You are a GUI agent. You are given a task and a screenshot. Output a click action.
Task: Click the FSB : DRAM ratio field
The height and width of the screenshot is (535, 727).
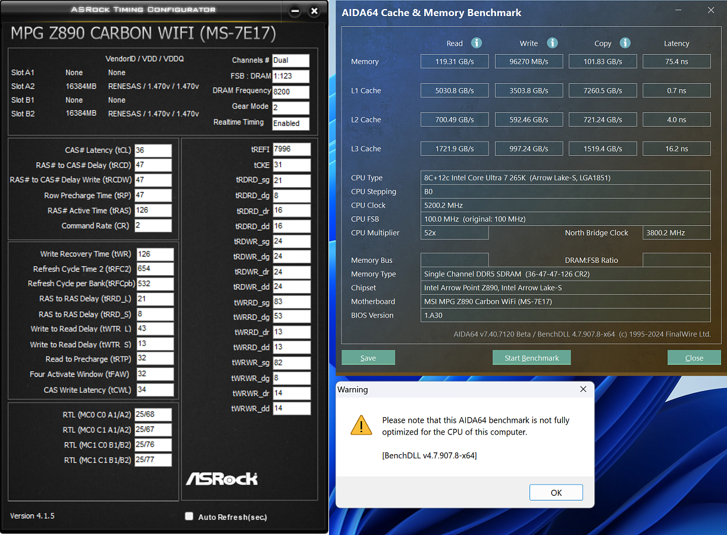291,76
